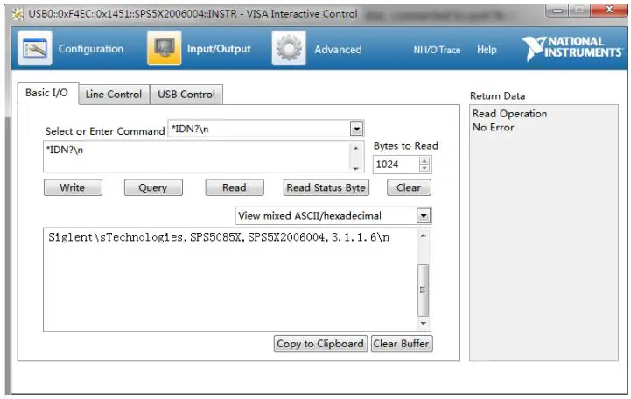Expand the Select or Enter Command dropdown arrow

pos(356,129)
